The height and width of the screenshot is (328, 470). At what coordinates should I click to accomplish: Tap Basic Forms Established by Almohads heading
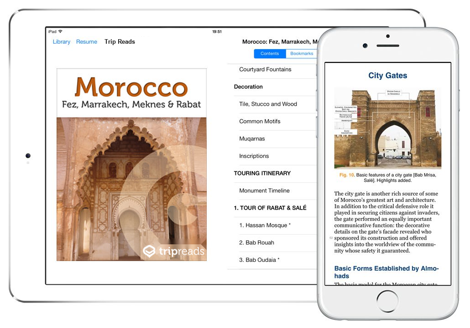click(x=386, y=272)
